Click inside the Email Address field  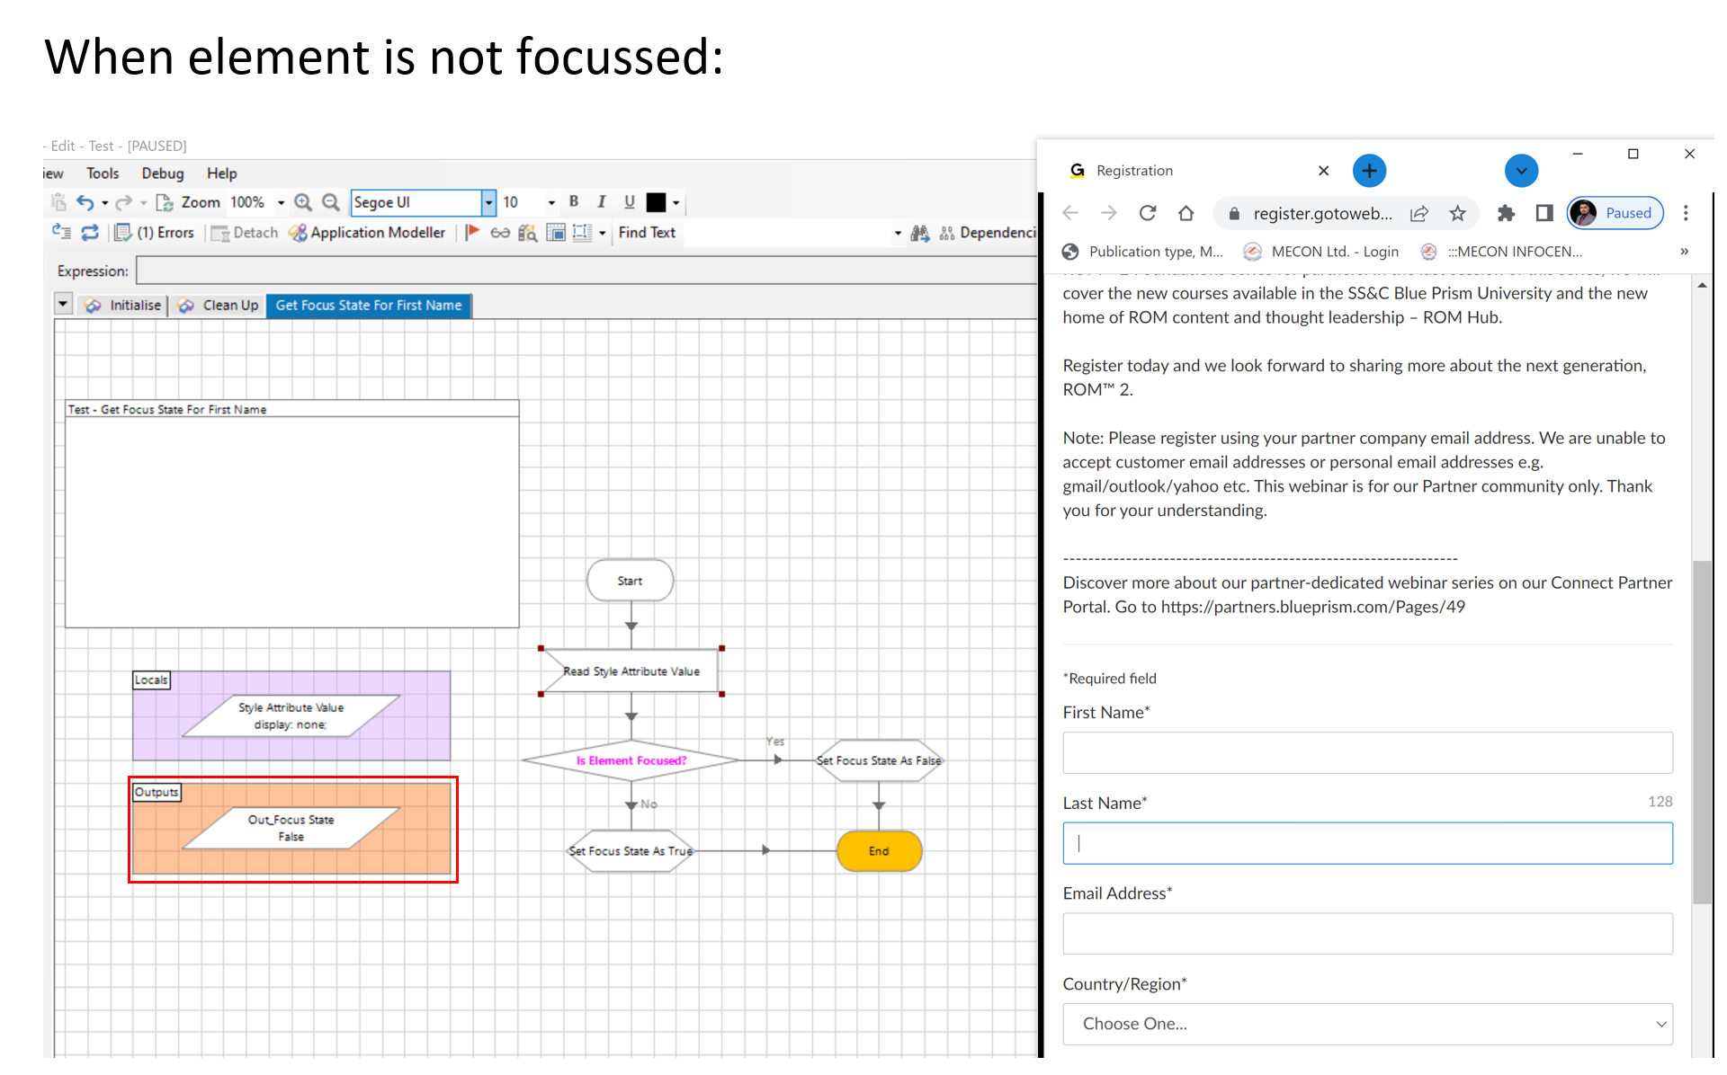click(x=1366, y=933)
